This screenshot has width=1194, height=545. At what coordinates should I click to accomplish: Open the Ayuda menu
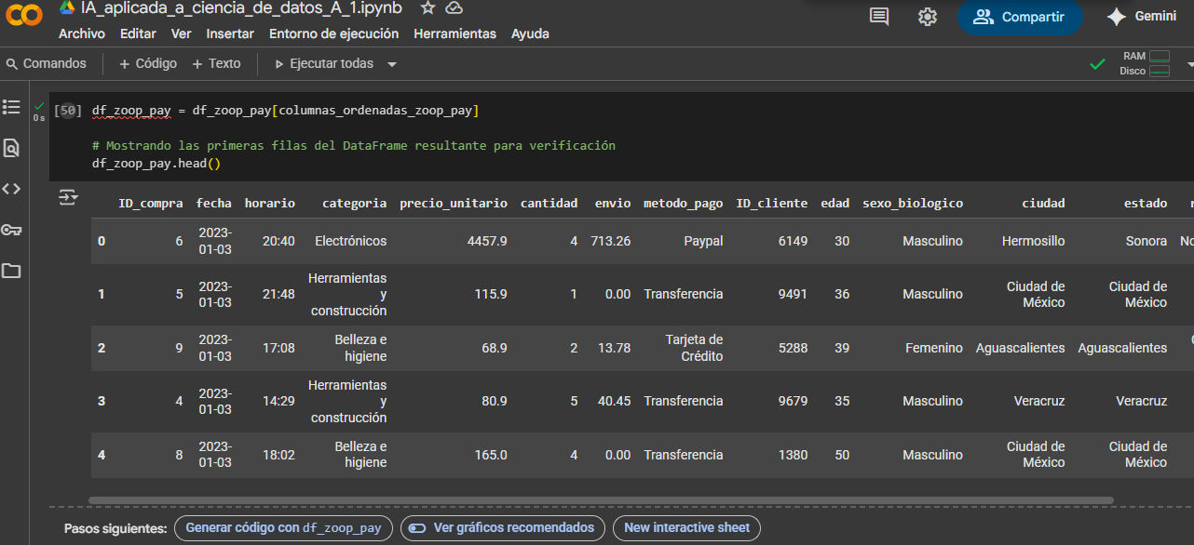click(x=530, y=33)
